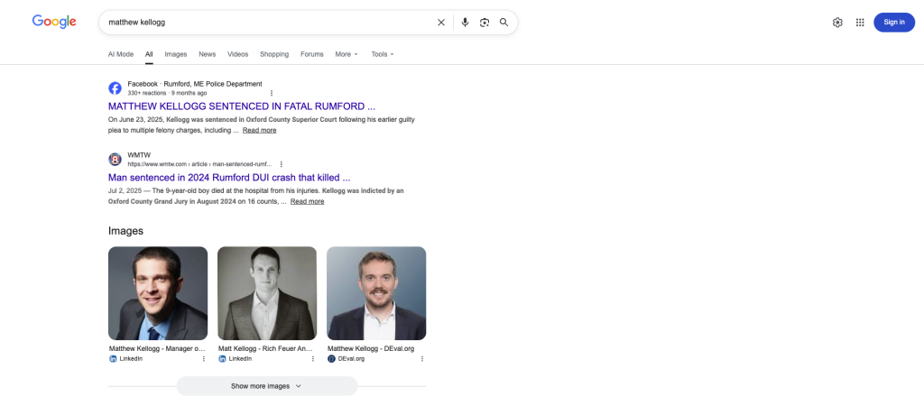This screenshot has width=924, height=406.
Task: Open settings gear icon
Action: [837, 23]
